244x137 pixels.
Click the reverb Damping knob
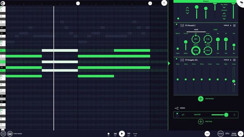(x=208, y=51)
